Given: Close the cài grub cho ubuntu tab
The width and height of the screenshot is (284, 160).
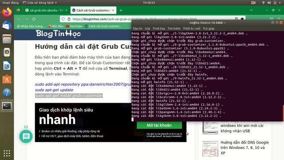Looking at the screenshot, I should [66, 10].
